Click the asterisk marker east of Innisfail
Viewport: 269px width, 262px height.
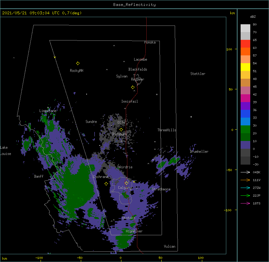(157, 94)
